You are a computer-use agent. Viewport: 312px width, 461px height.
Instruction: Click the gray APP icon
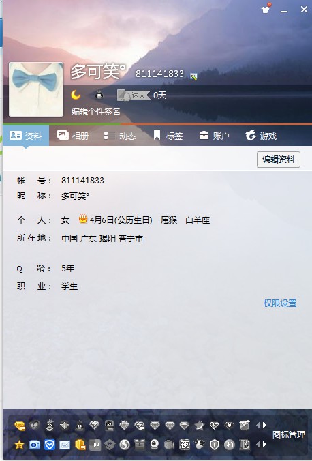(x=95, y=445)
